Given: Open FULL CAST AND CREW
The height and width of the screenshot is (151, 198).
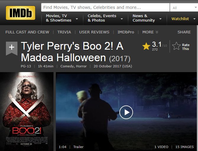Looking at the screenshot, I should coord(27,32).
